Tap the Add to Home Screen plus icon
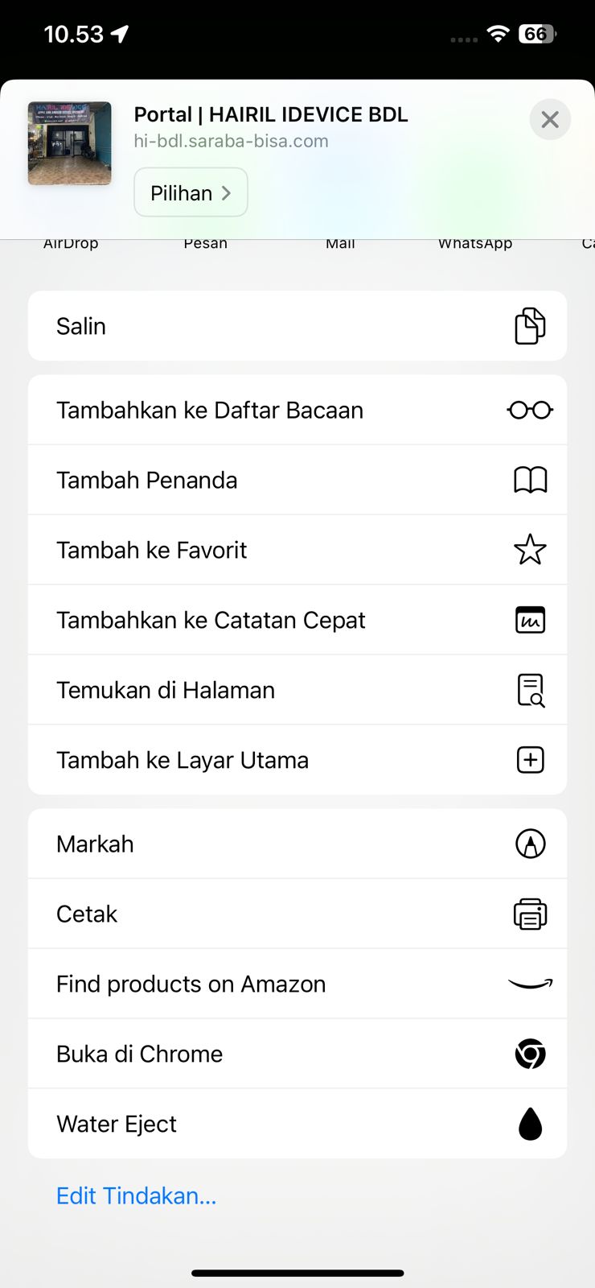Image resolution: width=595 pixels, height=1288 pixels. point(530,760)
